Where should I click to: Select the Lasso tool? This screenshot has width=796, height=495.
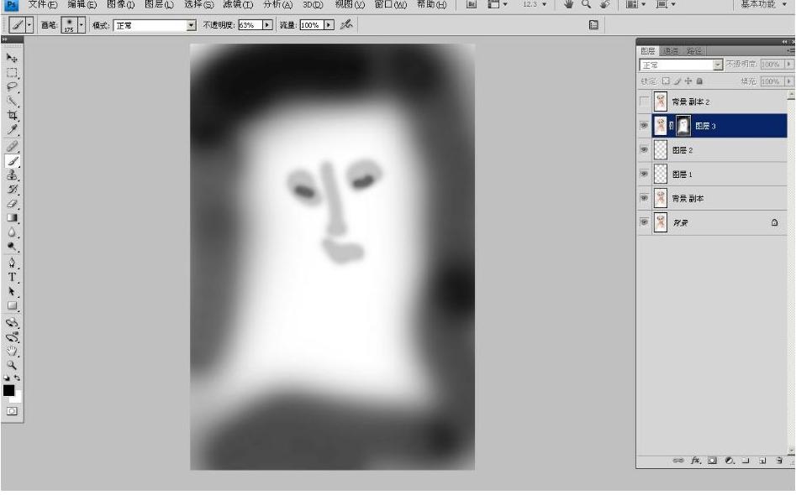tap(12, 87)
